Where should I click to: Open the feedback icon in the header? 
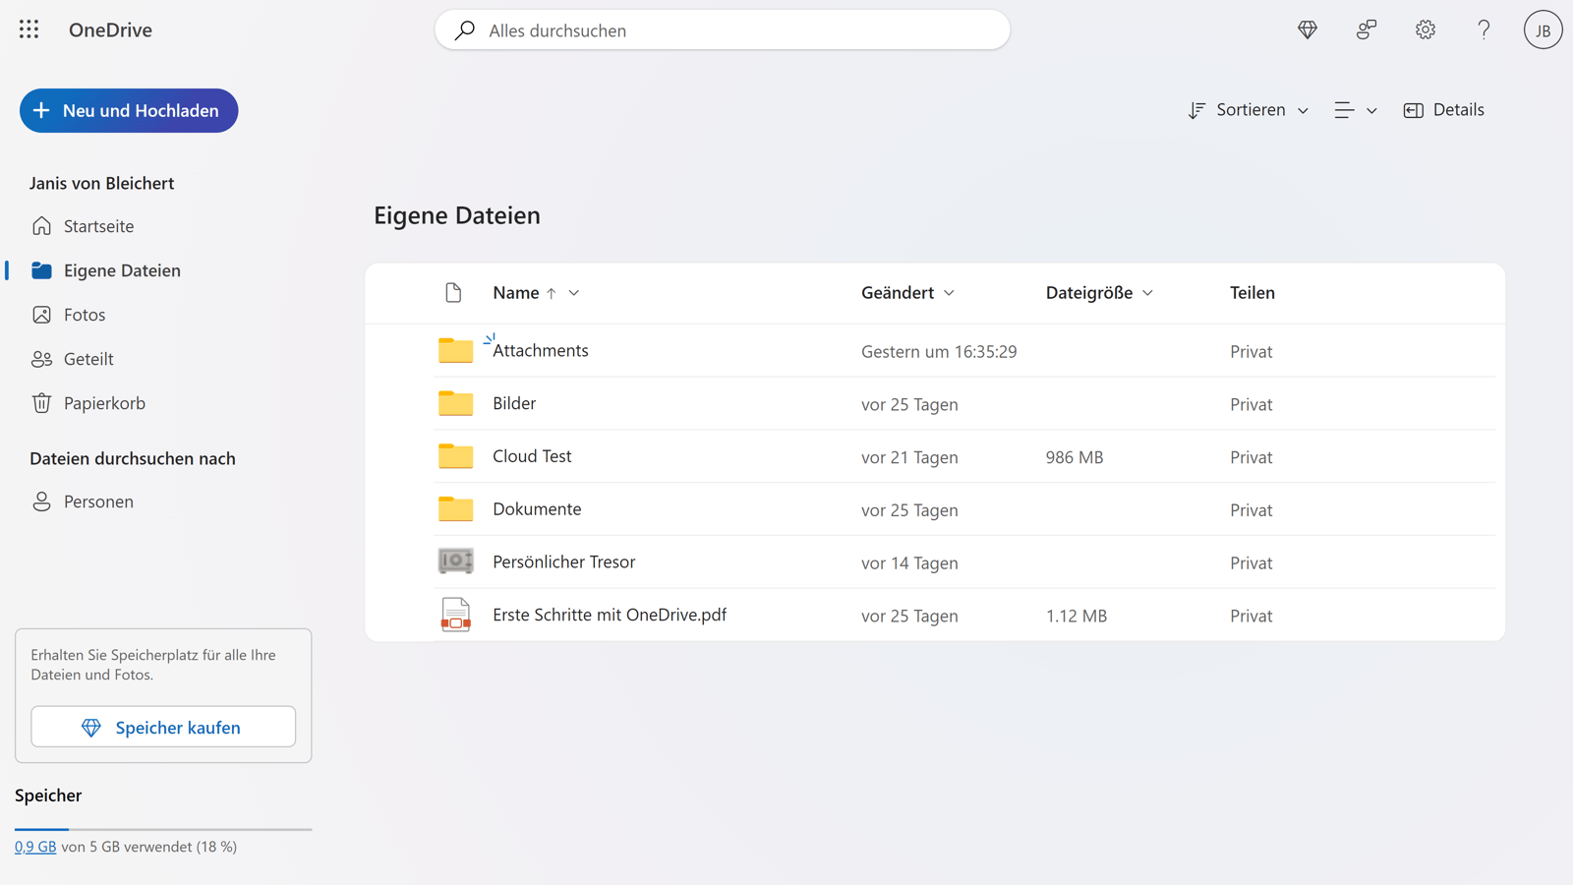(1366, 29)
